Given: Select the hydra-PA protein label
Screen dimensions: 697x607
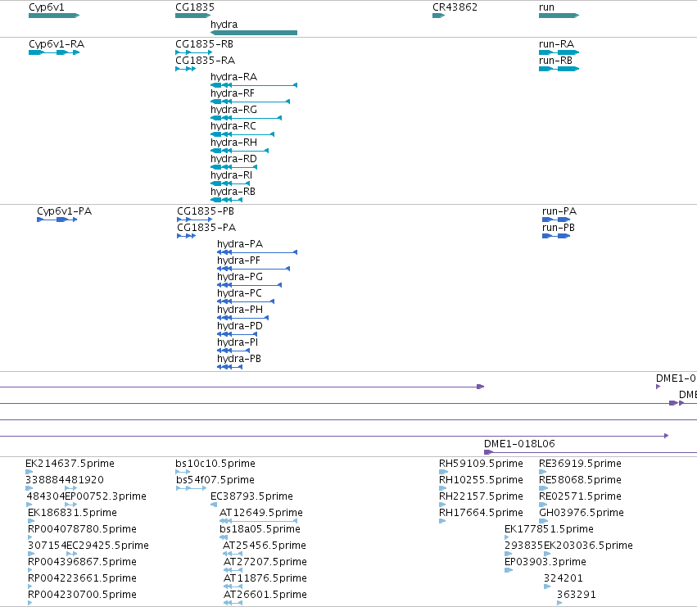Looking at the screenshot, I should [240, 245].
